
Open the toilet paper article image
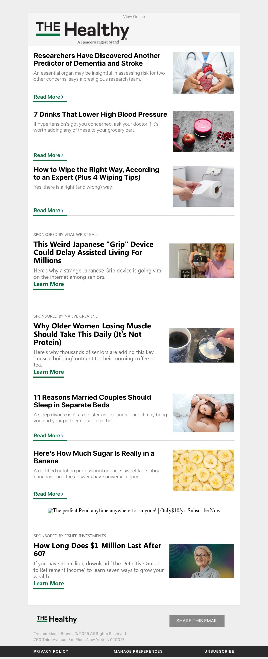pyautogui.click(x=203, y=186)
